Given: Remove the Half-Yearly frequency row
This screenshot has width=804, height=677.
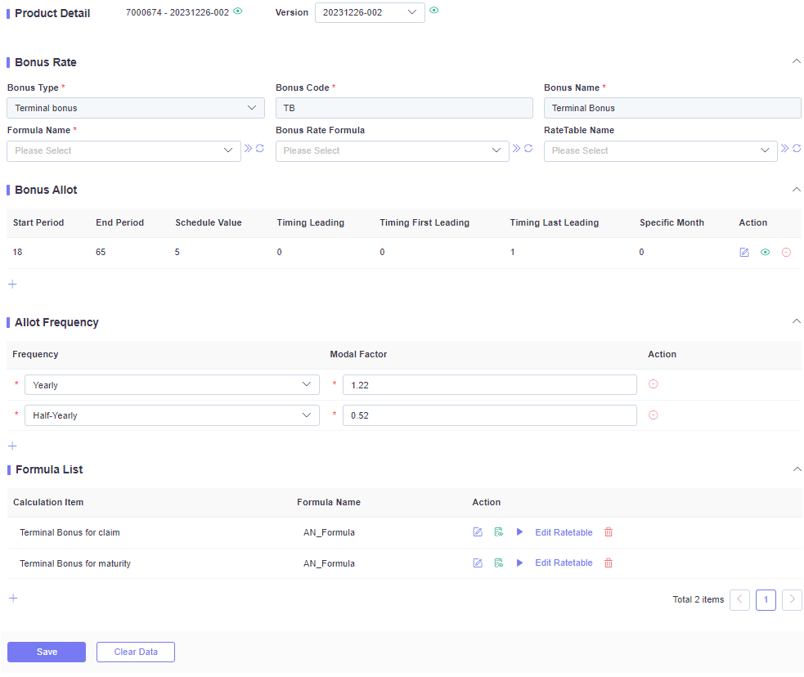Looking at the screenshot, I should point(654,415).
